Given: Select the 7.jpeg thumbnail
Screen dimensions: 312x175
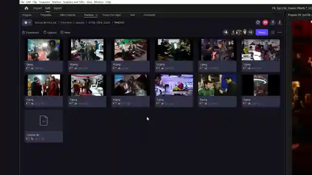Looking at the screenshot, I should tap(174, 85).
